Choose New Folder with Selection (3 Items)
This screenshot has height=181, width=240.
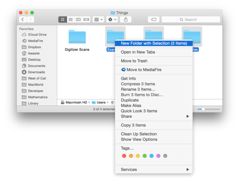154,43
